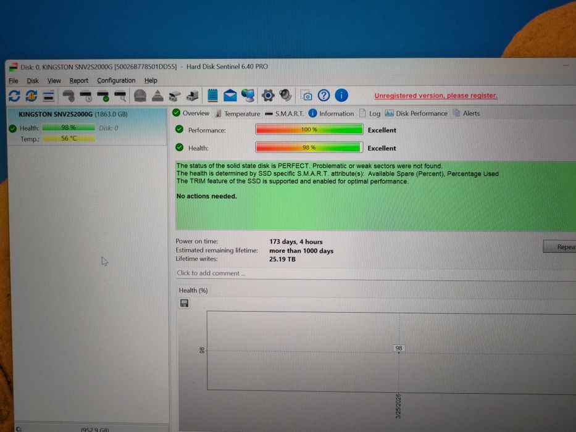This screenshot has width=576, height=432.
Task: Click the app icon in title bar
Action: (x=13, y=67)
